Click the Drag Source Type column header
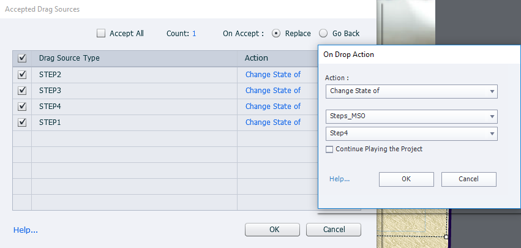The width and height of the screenshot is (521, 248). 69,58
